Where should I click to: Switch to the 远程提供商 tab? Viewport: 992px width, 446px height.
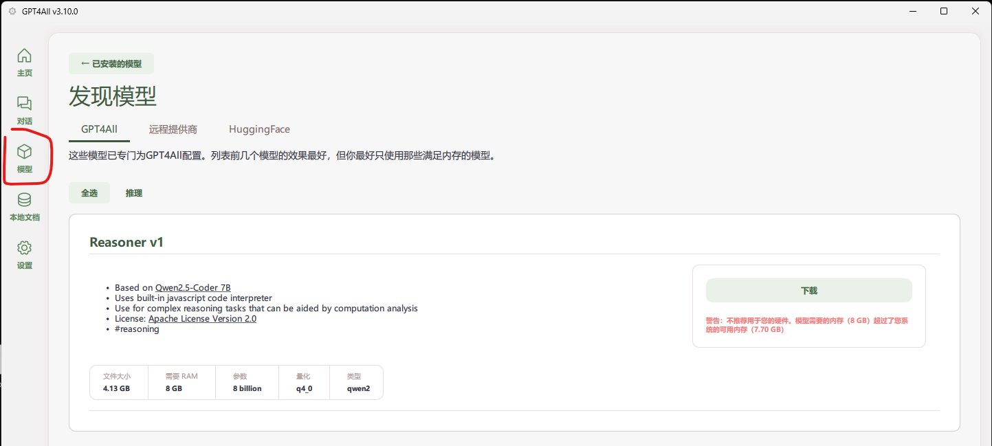point(173,129)
